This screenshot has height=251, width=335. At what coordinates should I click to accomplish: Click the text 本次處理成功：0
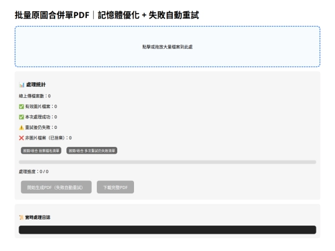tap(41, 117)
